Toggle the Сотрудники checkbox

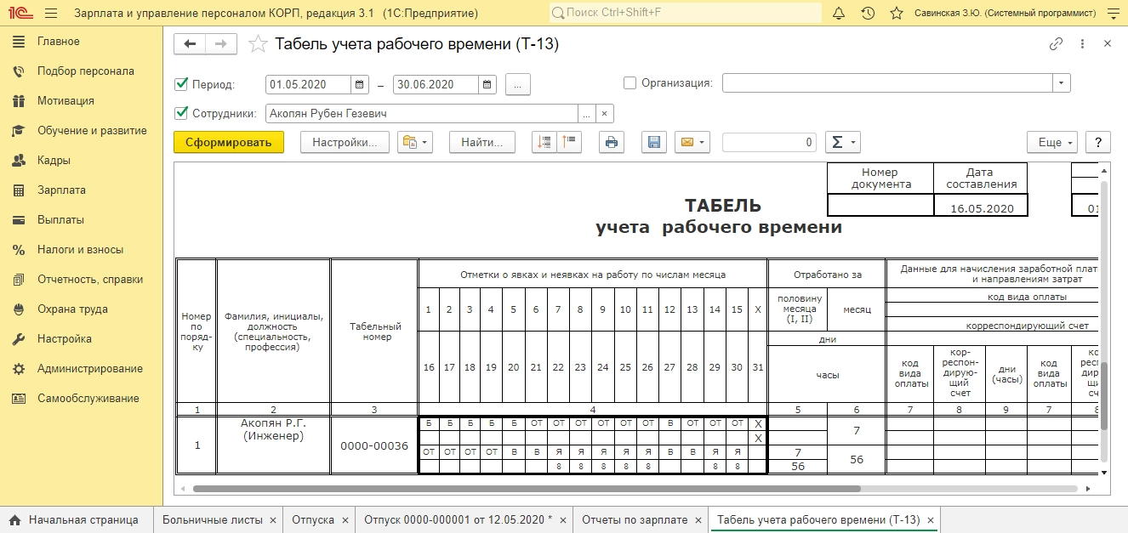[180, 113]
